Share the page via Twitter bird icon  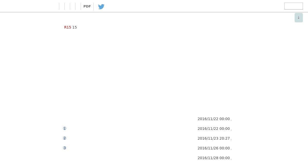click(101, 6)
